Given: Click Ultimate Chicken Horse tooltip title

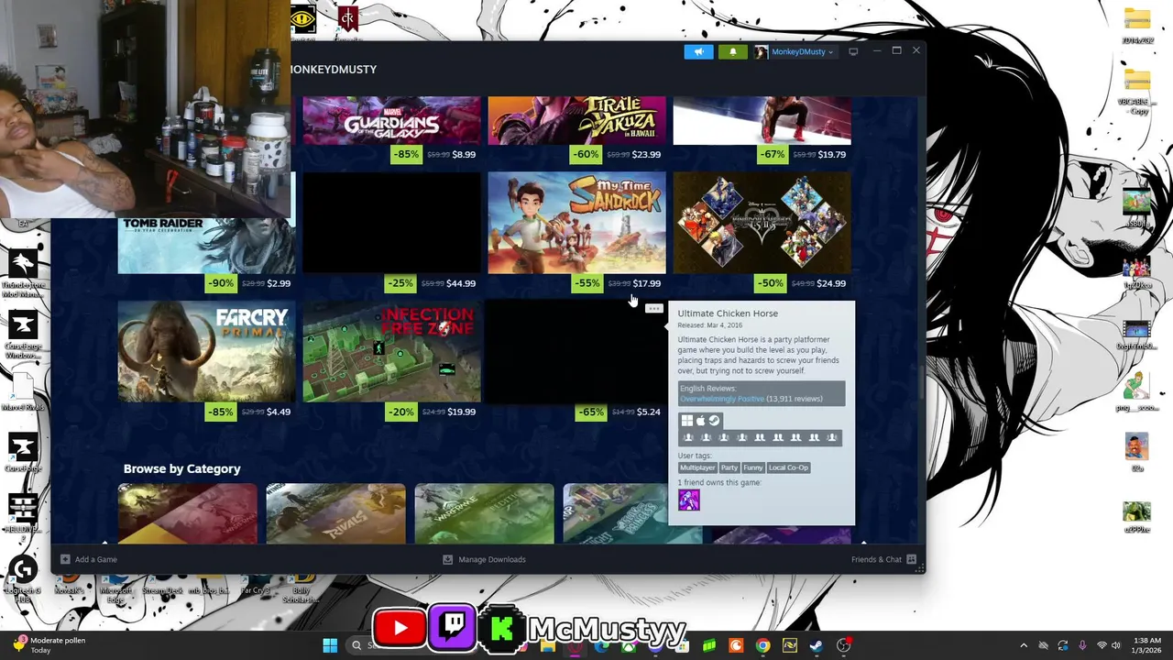Looking at the screenshot, I should [728, 313].
